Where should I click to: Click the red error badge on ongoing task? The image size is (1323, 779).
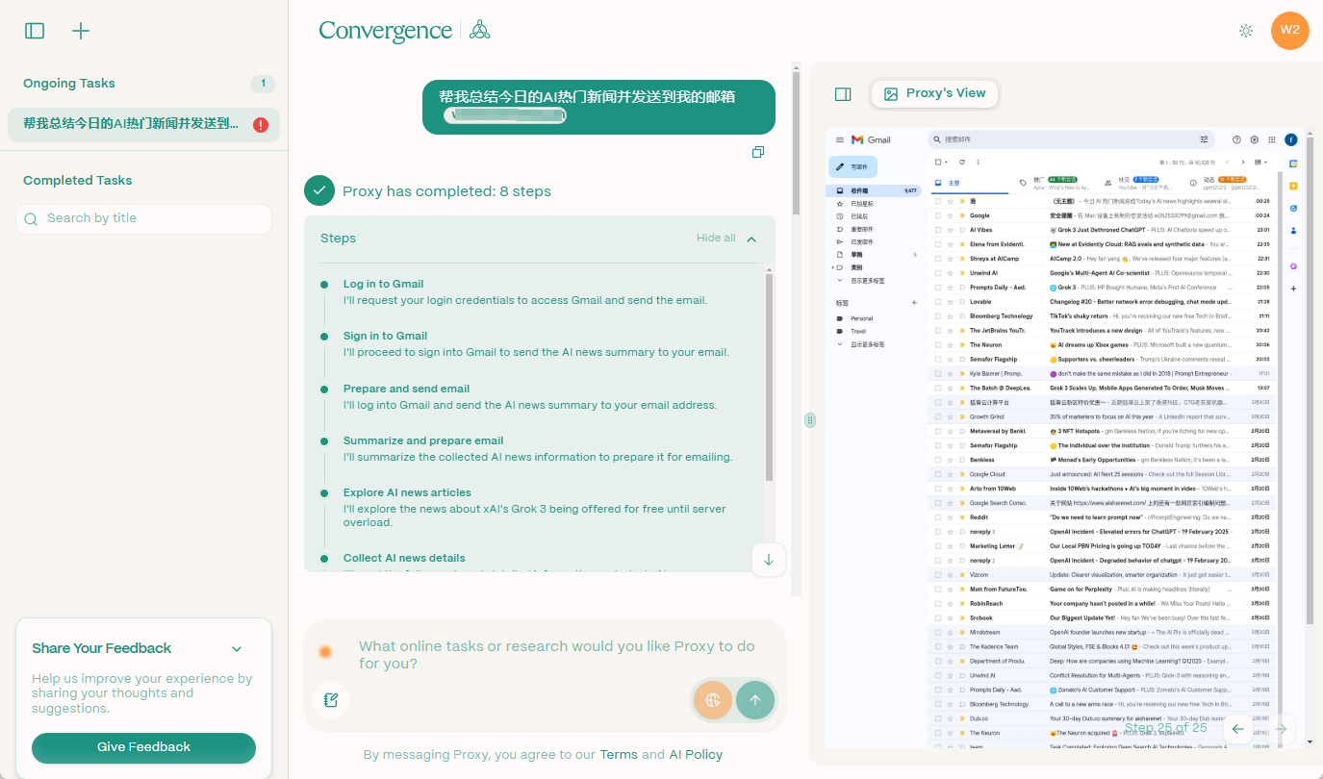pos(261,124)
